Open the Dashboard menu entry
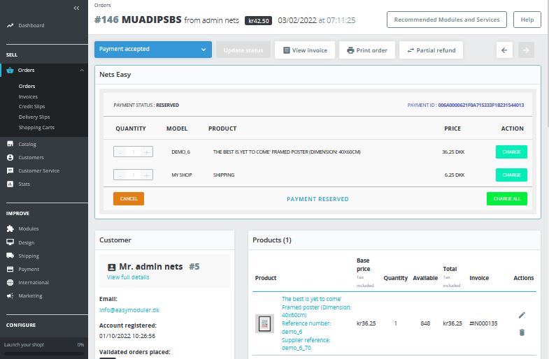The image size is (549, 359). point(31,25)
